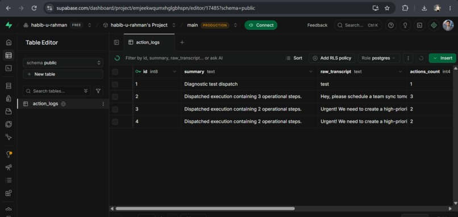
Task: Click the 'Diagnostic test dispatch' cell
Action: (x=249, y=84)
